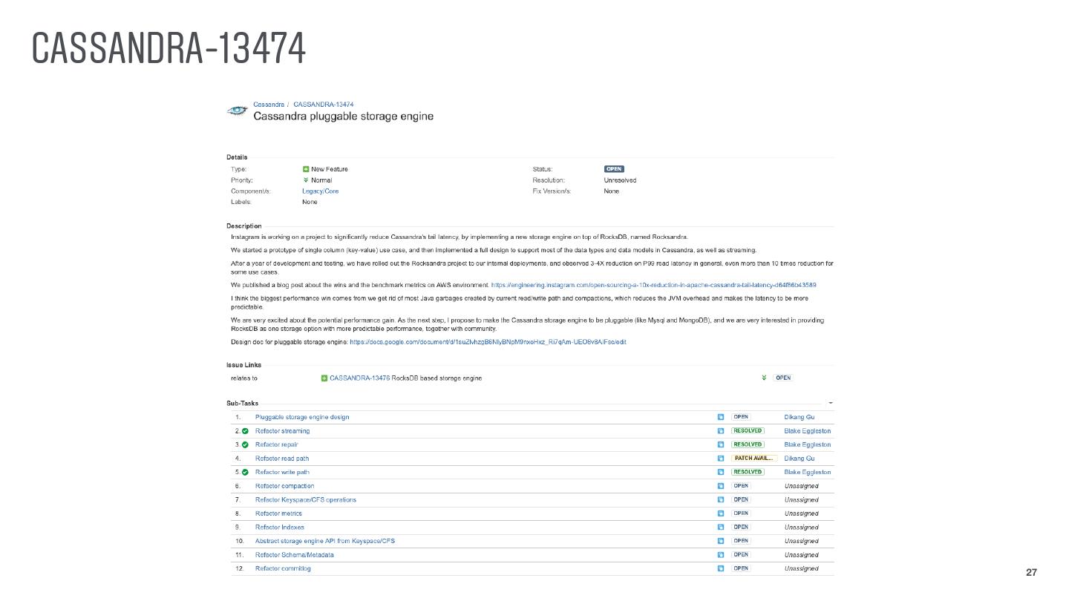The height and width of the screenshot is (601, 1069).
Task: Open Blake Eggleston on Refactor repair row
Action: [x=808, y=444]
